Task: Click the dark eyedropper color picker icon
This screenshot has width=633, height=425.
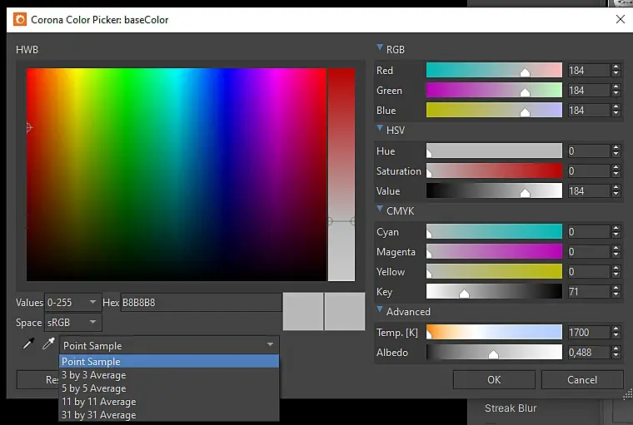Action: tap(27, 344)
